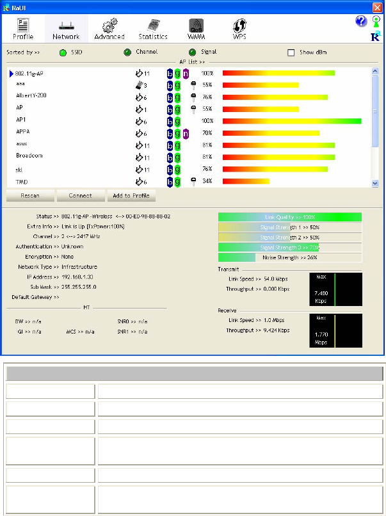
Task: Click the Rescan button
Action: [30, 195]
